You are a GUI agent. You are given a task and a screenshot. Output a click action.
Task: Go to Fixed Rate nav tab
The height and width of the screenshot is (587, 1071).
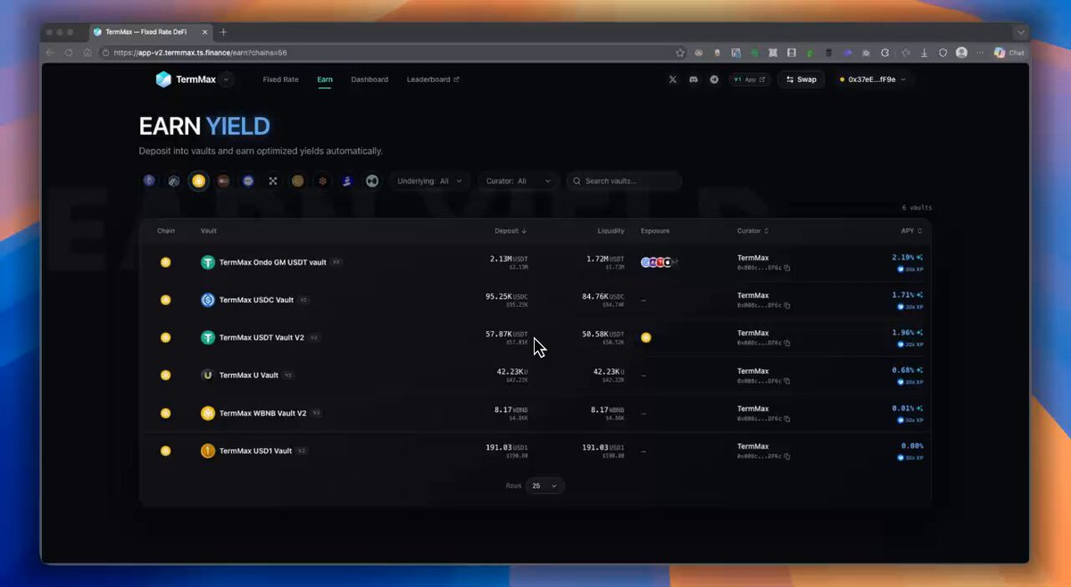click(280, 79)
